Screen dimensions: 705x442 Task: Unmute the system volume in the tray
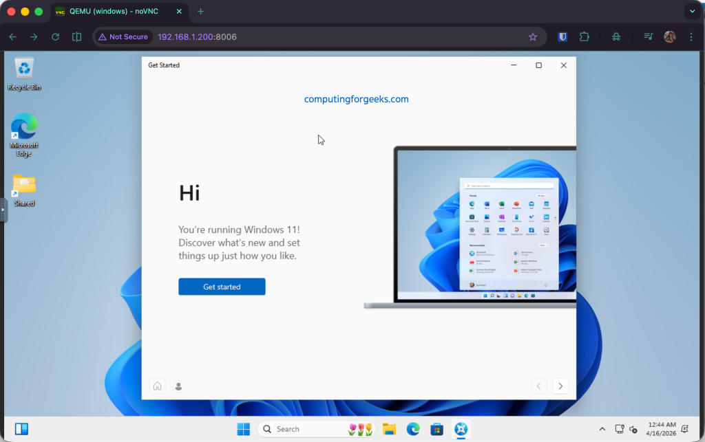point(634,429)
